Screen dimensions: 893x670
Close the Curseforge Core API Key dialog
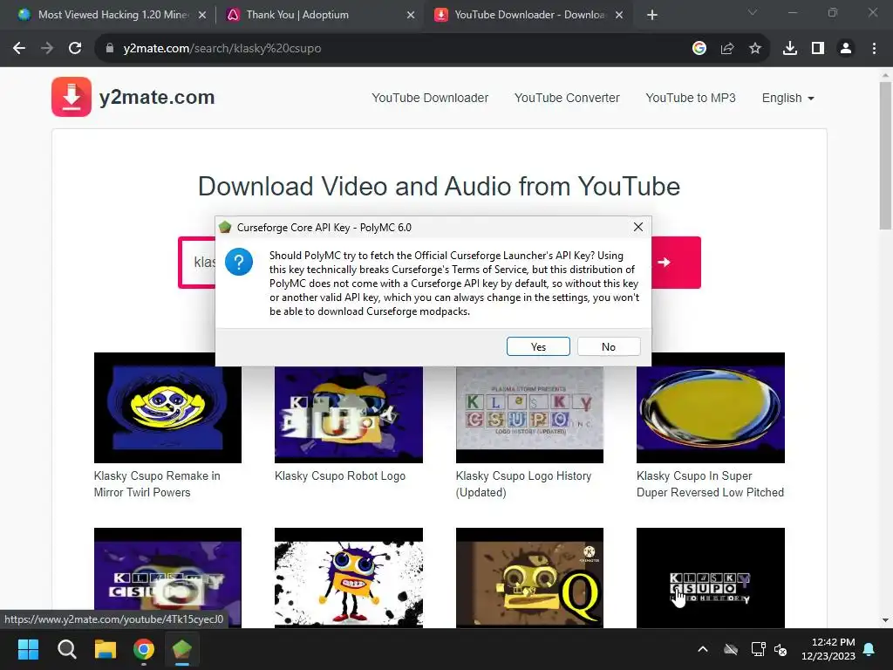tap(638, 227)
